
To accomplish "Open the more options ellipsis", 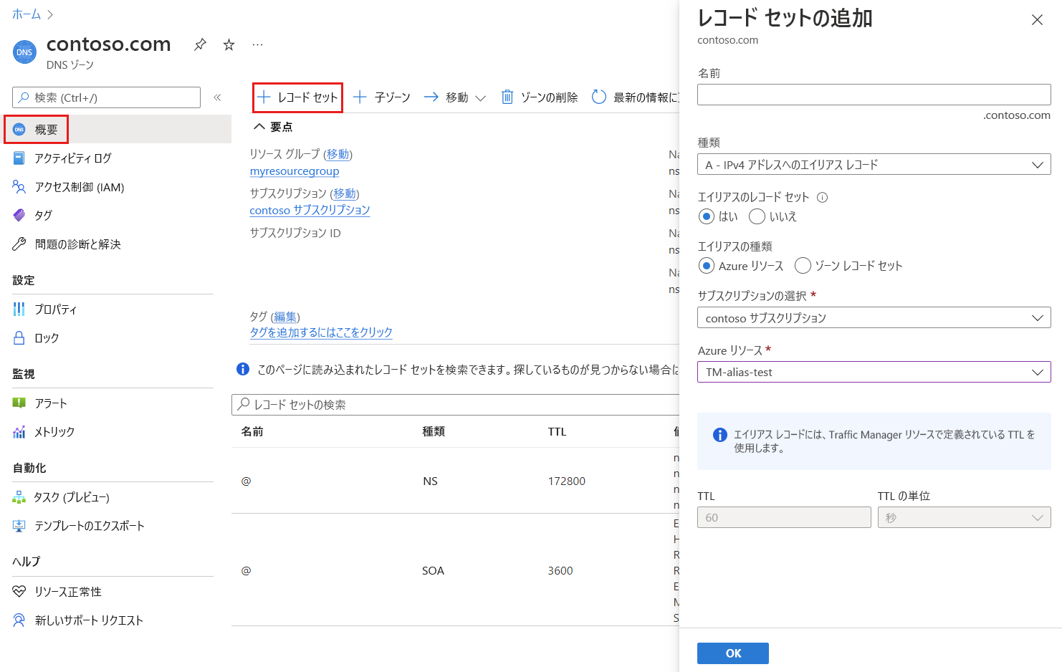I will (x=258, y=44).
